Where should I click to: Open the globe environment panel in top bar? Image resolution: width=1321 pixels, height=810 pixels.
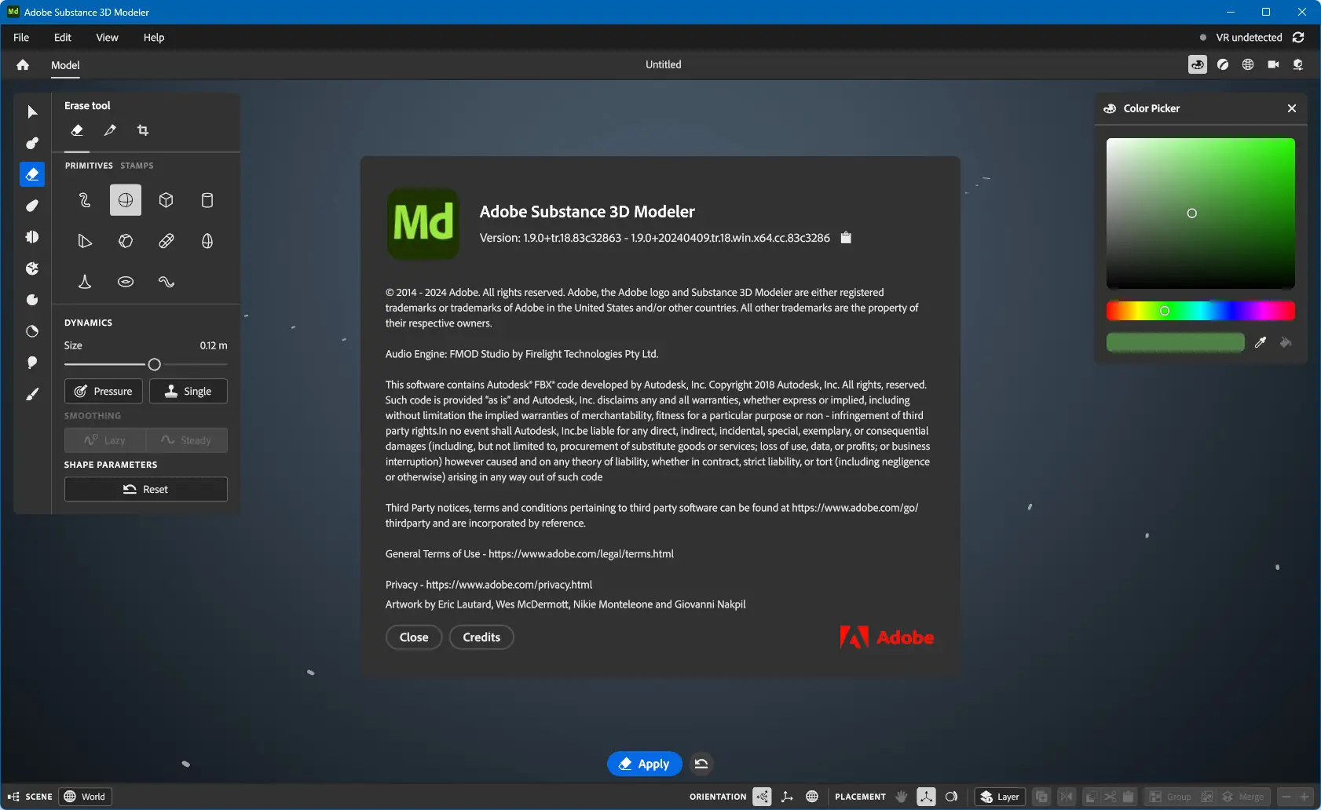(1248, 65)
